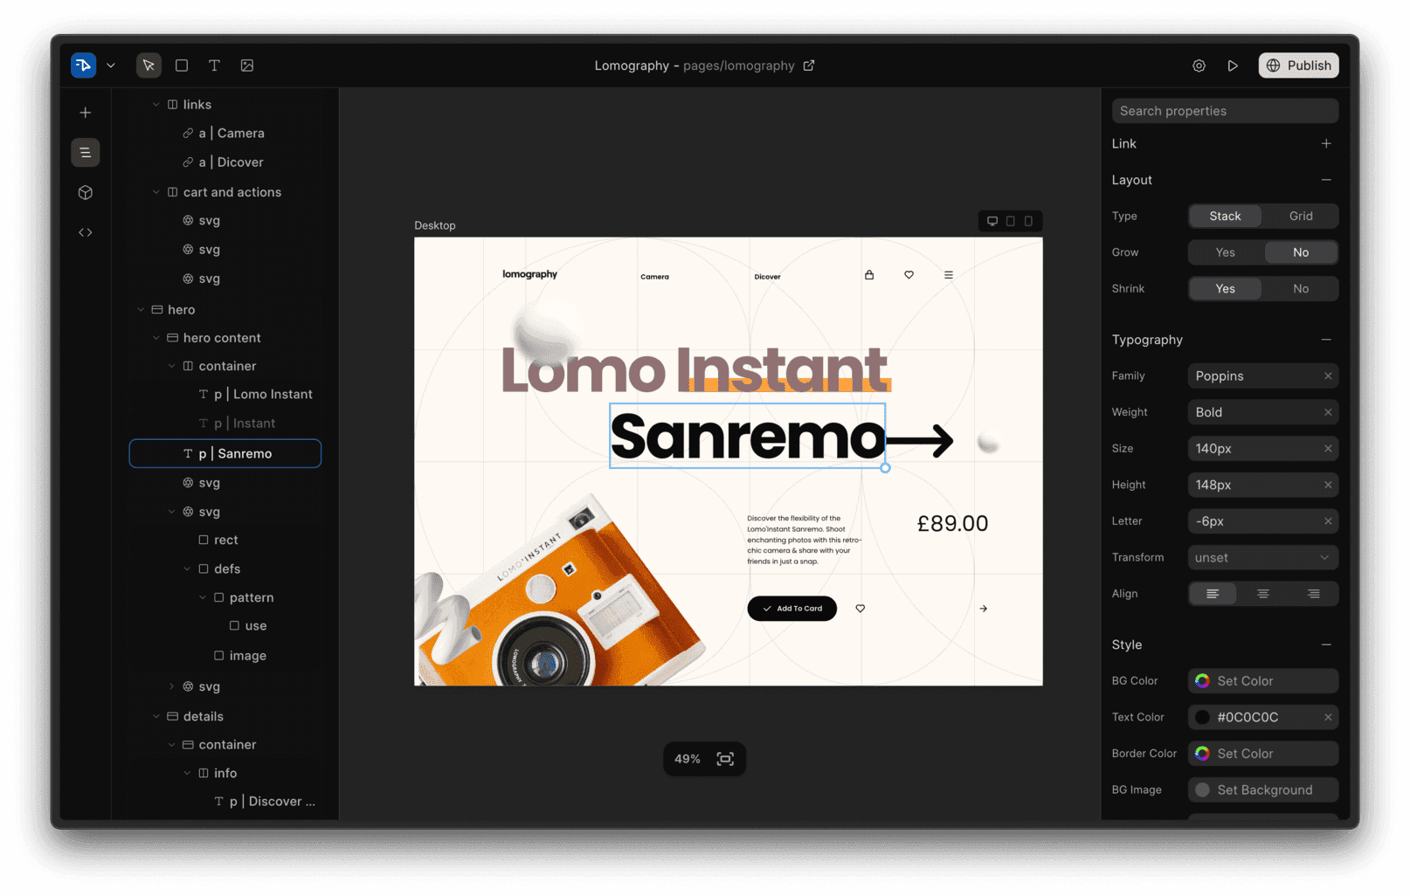This screenshot has width=1410, height=896.
Task: Set Shrink to No
Action: (x=1301, y=289)
